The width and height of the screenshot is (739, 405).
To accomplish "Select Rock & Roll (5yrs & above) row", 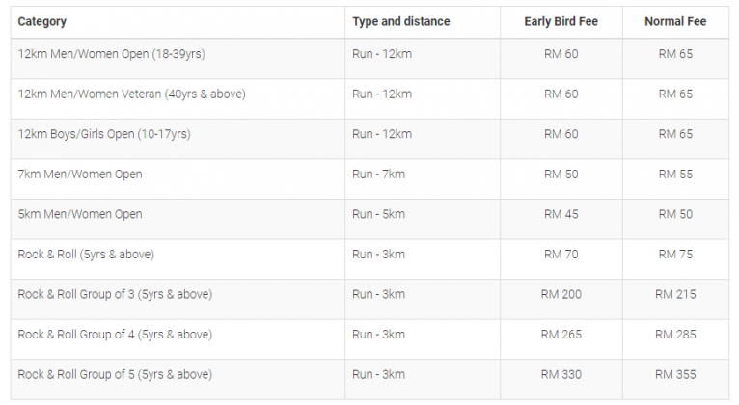I will pyautogui.click(x=86, y=255).
